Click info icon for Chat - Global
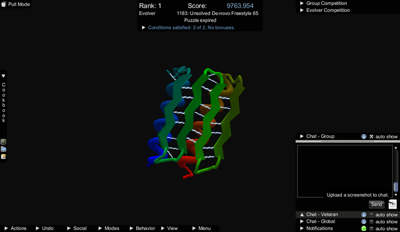The height and width of the screenshot is (232, 400). point(364,221)
